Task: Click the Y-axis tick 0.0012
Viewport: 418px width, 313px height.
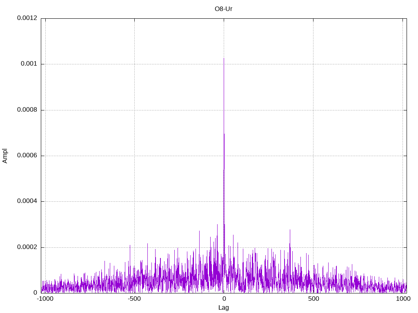Action: click(27, 18)
